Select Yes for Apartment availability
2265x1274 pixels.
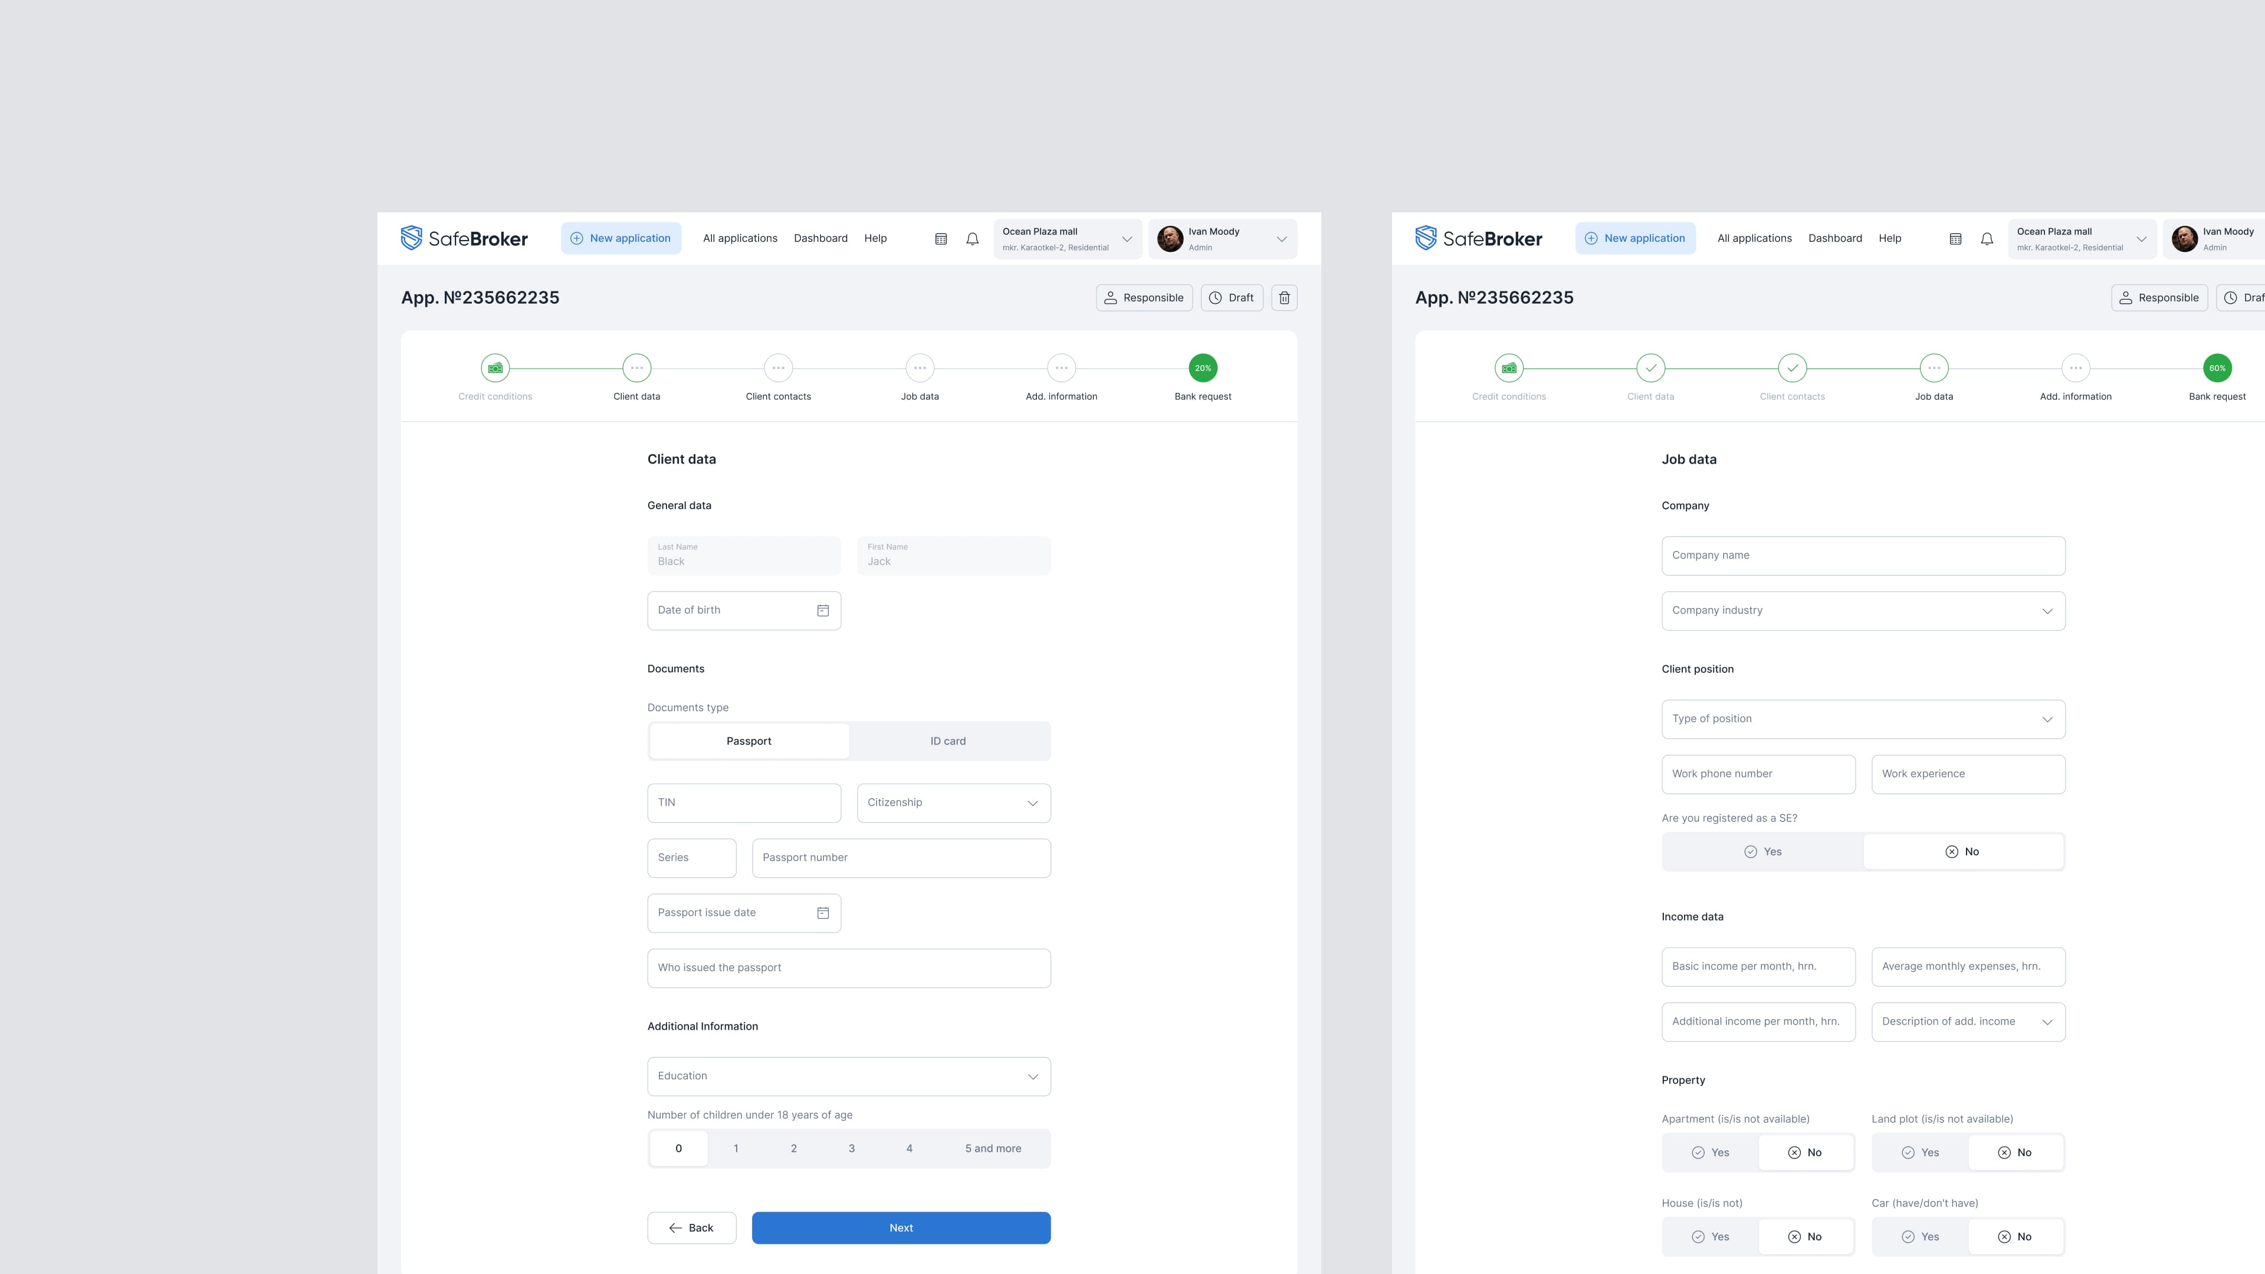point(1710,1152)
